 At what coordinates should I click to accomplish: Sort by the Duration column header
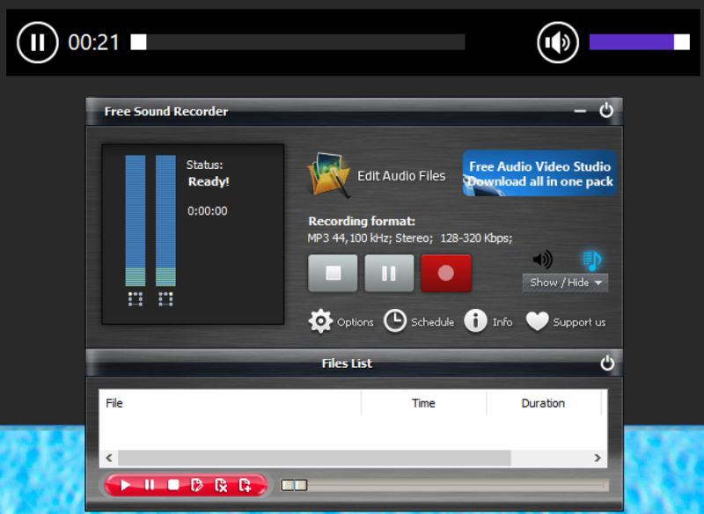[543, 403]
